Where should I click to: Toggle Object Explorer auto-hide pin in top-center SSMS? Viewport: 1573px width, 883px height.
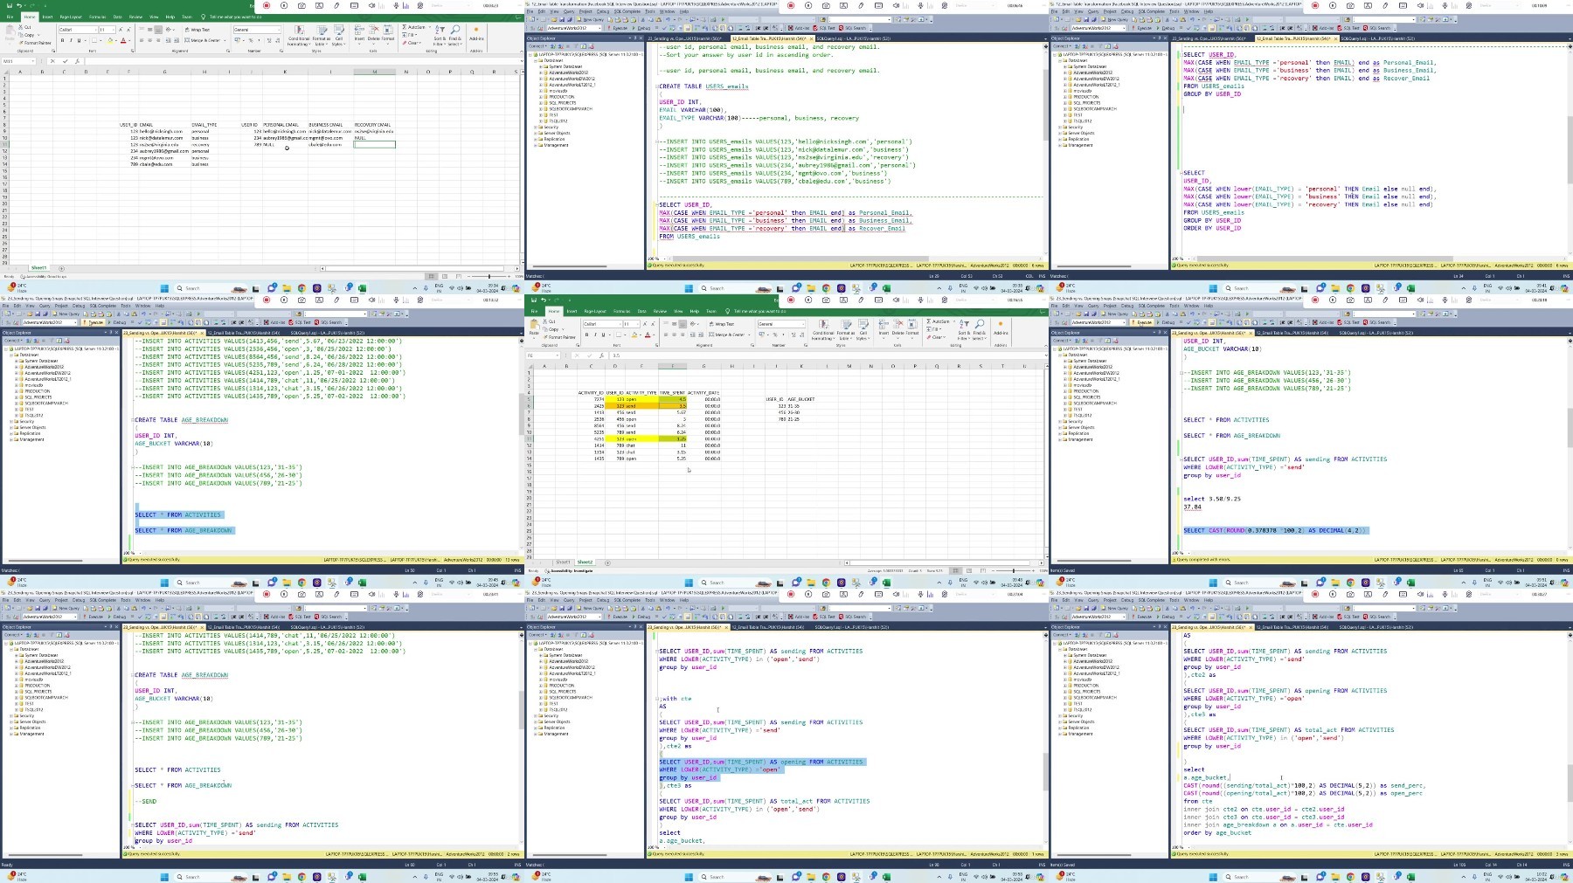634,38
